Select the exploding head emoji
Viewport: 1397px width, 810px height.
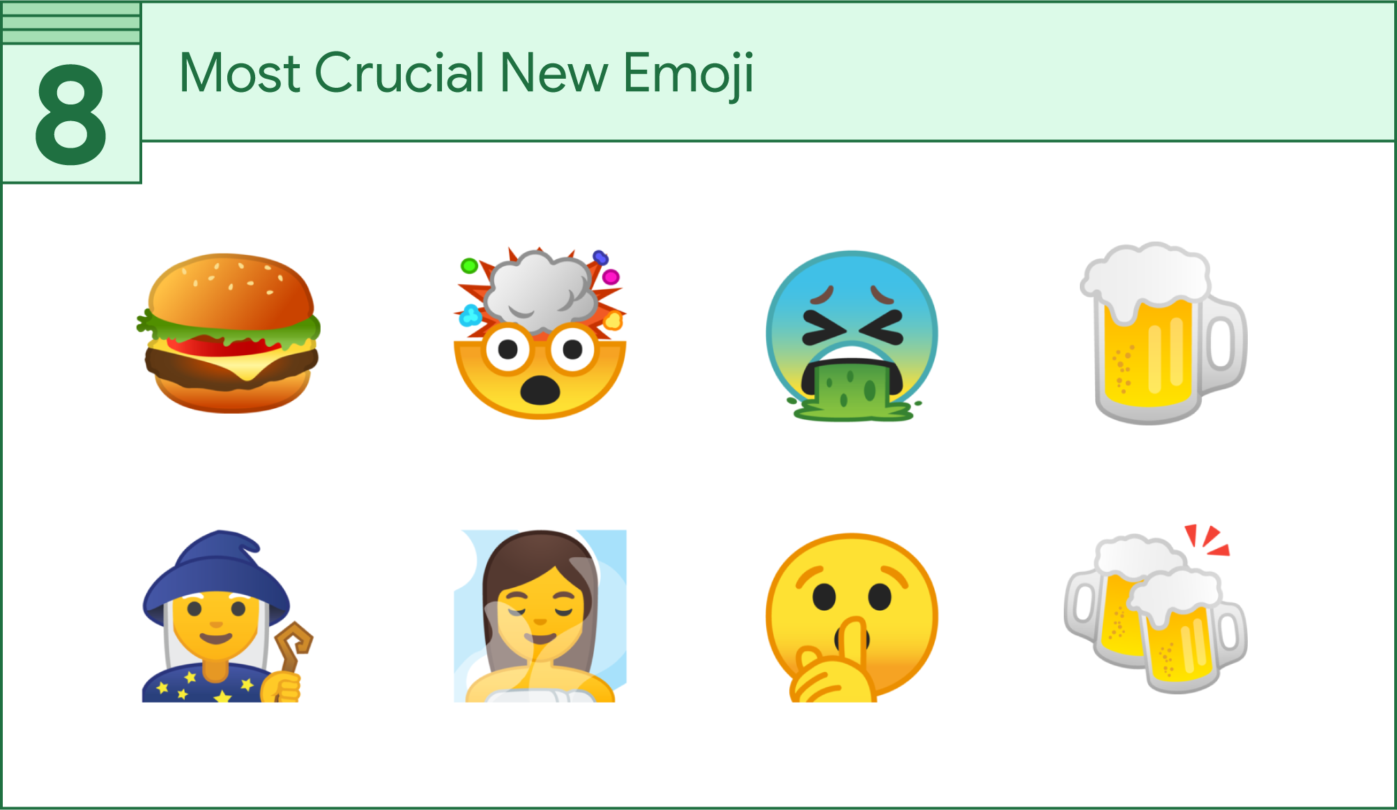(540, 333)
